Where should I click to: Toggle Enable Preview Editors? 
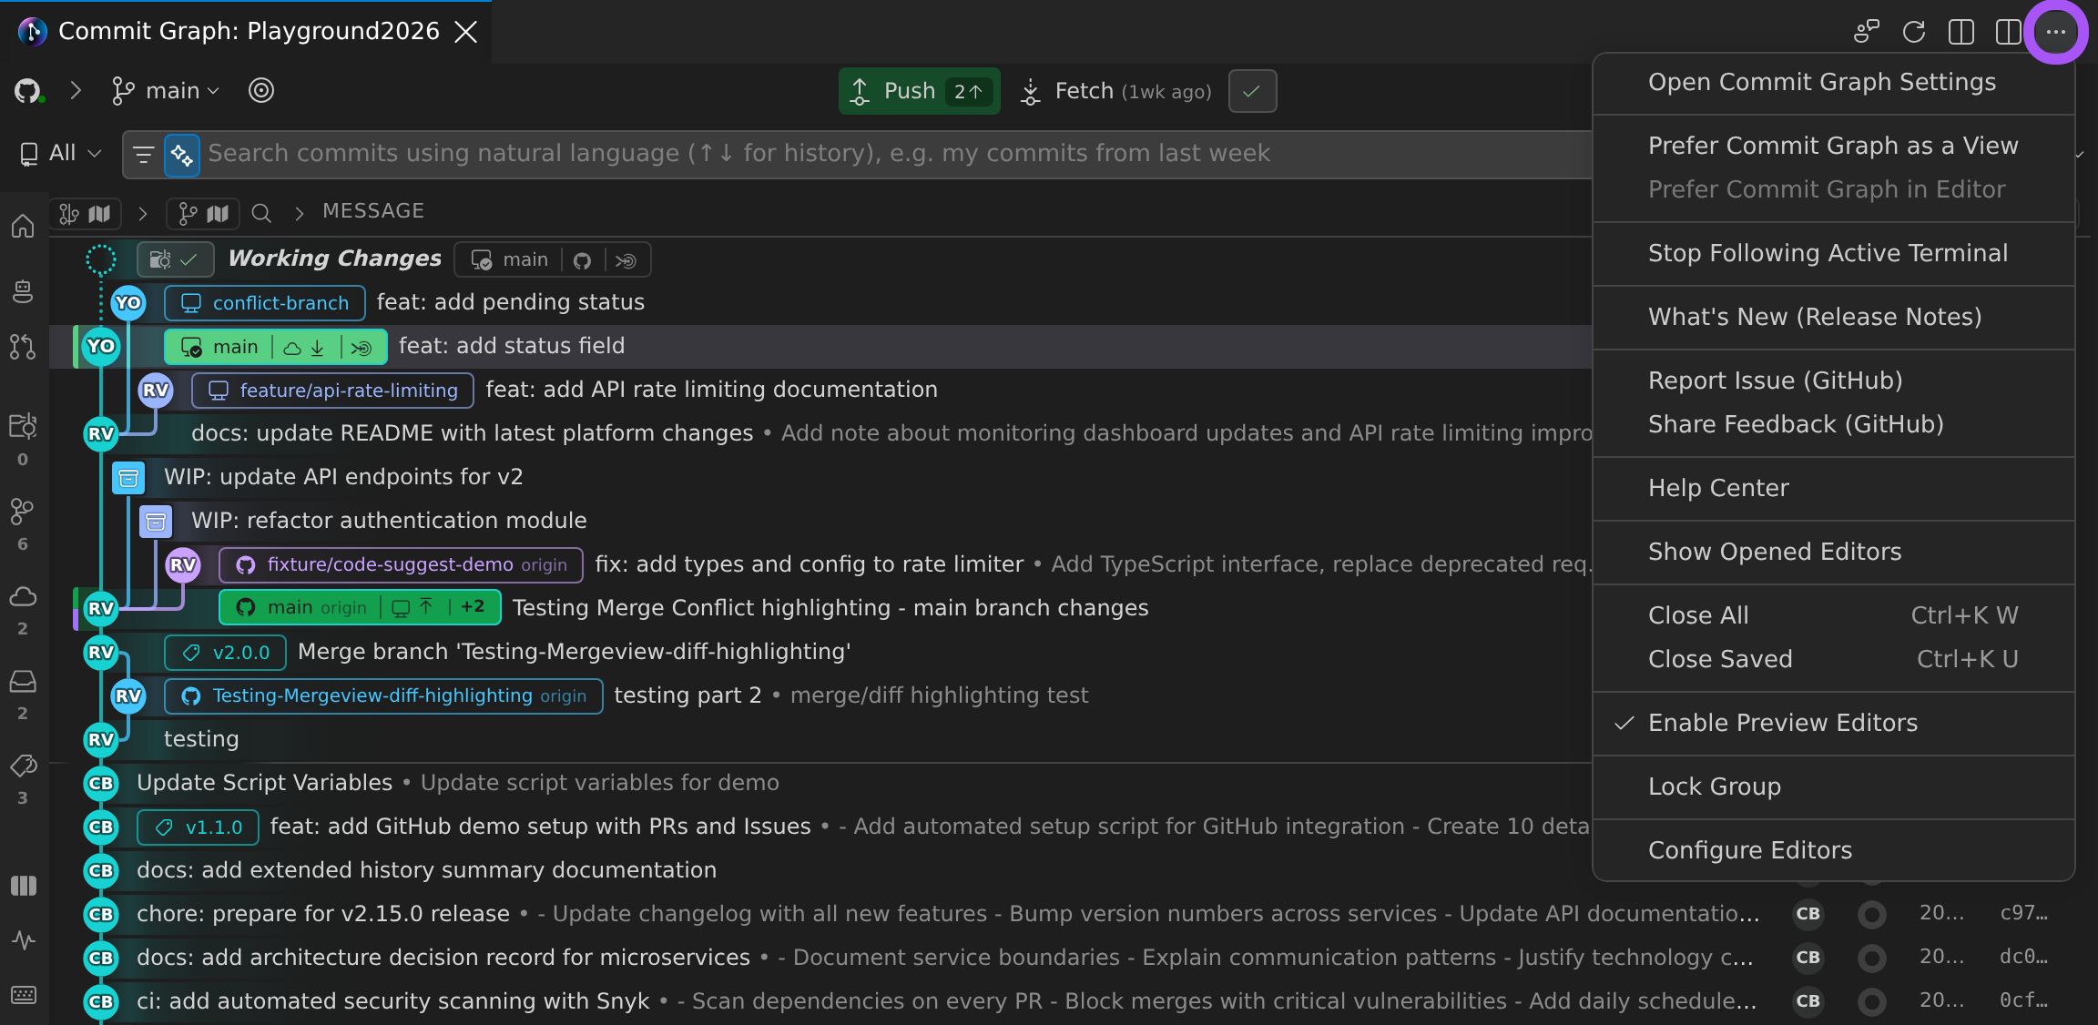[x=1833, y=723]
